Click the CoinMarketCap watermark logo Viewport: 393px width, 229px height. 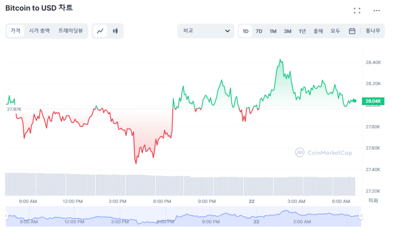[324, 153]
